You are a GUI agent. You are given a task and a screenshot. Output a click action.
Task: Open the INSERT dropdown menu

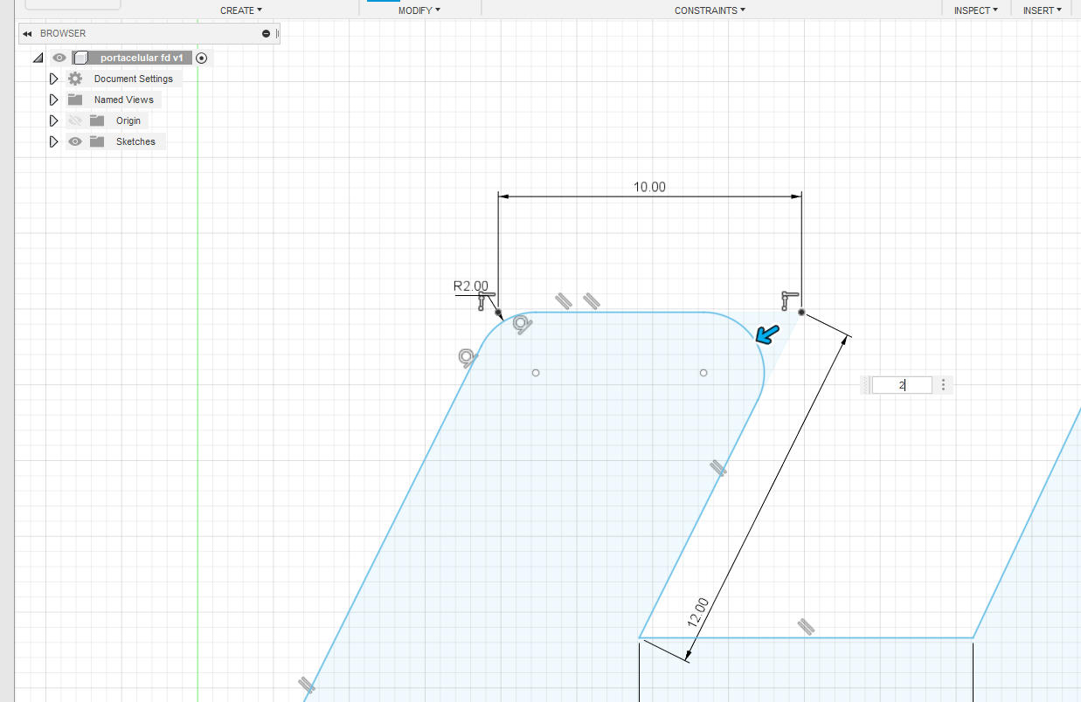coord(1043,10)
